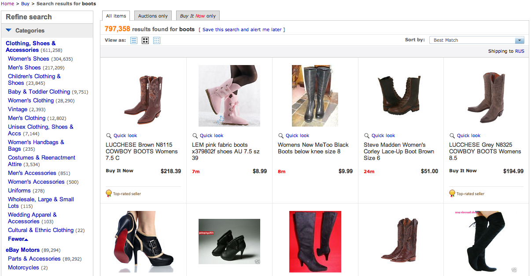Open Womens New MeToo Black Boots thumbnail
The width and height of the screenshot is (531, 276).
point(315,96)
